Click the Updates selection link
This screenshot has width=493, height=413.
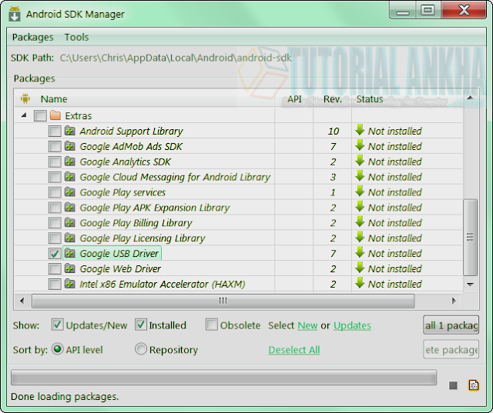click(352, 325)
